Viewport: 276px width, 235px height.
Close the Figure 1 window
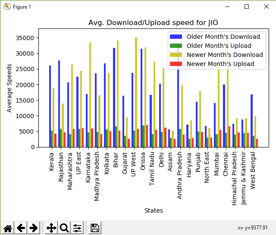[x=267, y=7]
